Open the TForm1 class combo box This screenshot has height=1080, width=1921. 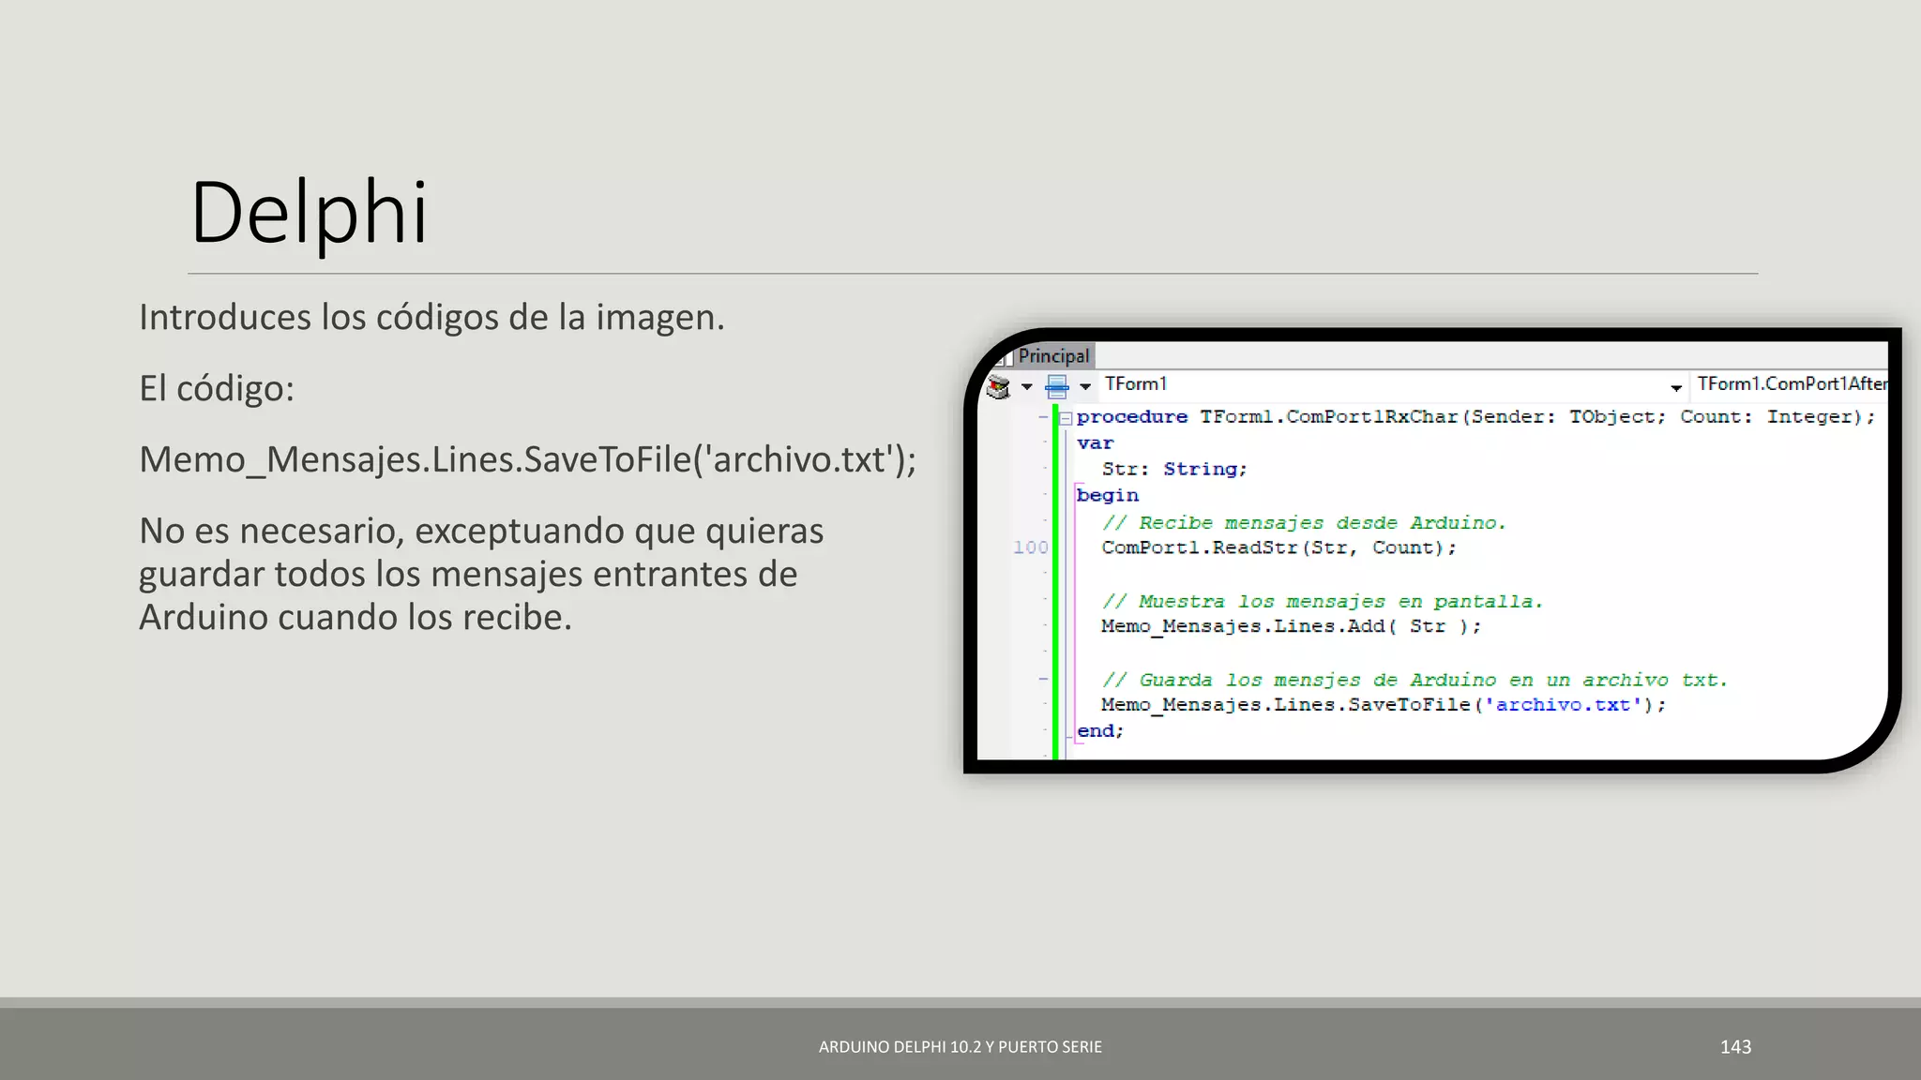click(x=1393, y=384)
